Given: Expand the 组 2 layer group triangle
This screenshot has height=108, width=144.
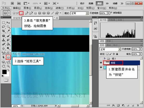Looking at the screenshot, I should coord(105,58).
